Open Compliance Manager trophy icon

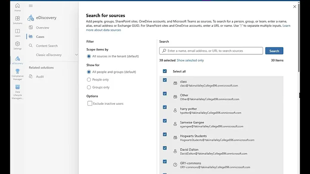click(17, 71)
